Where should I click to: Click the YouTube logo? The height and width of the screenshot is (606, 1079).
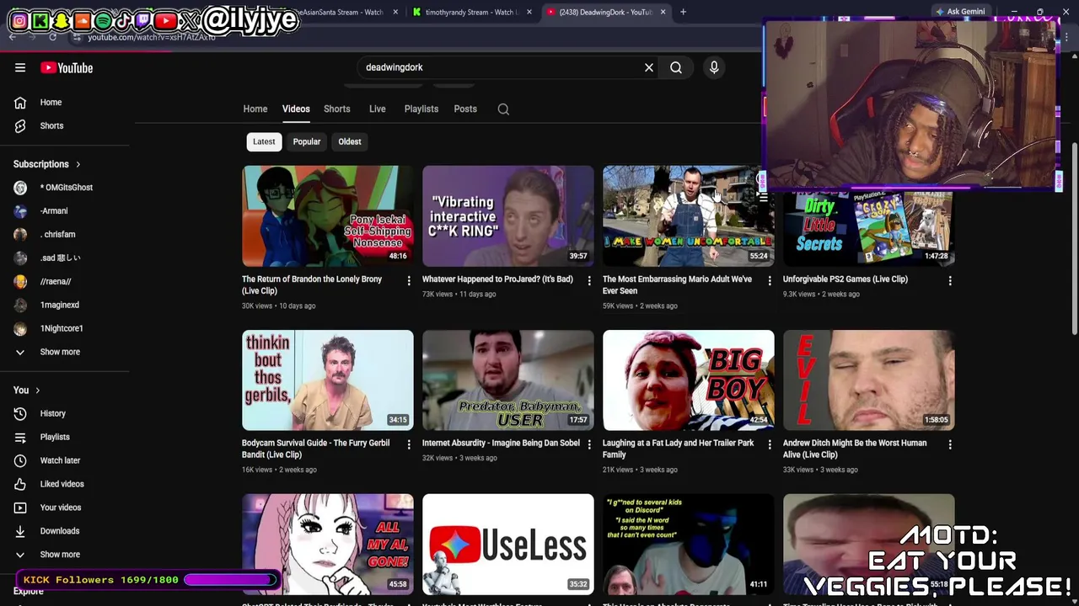tap(67, 67)
